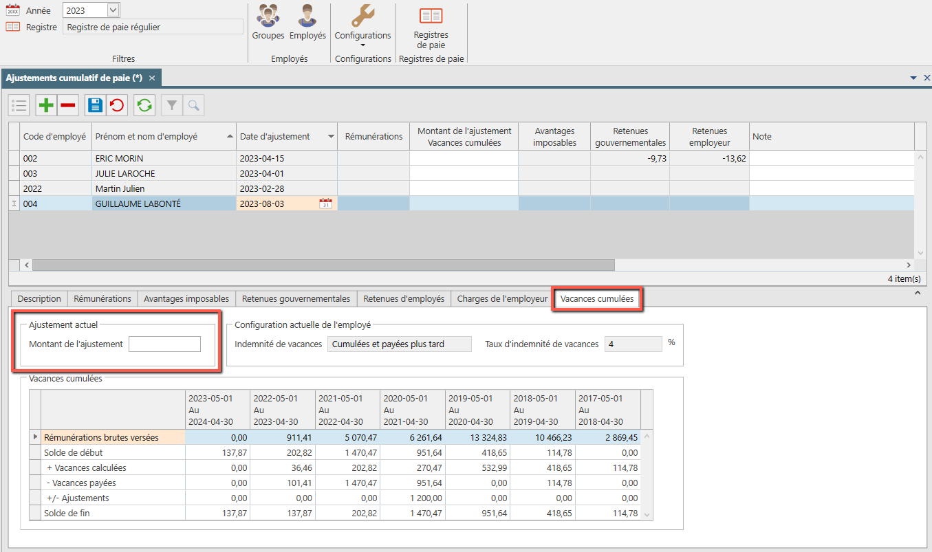
Task: Switch to the Rémunérations tab in details panel
Action: (102, 299)
